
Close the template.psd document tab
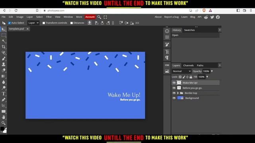[27, 29]
